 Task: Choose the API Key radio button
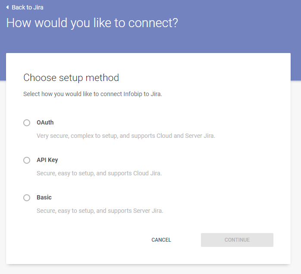pyautogui.click(x=27, y=160)
